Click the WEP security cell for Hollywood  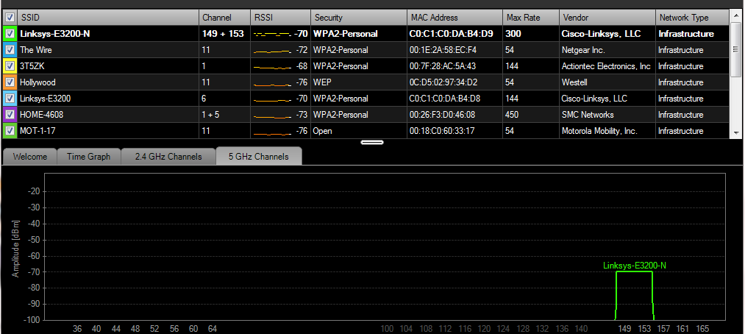pos(359,82)
